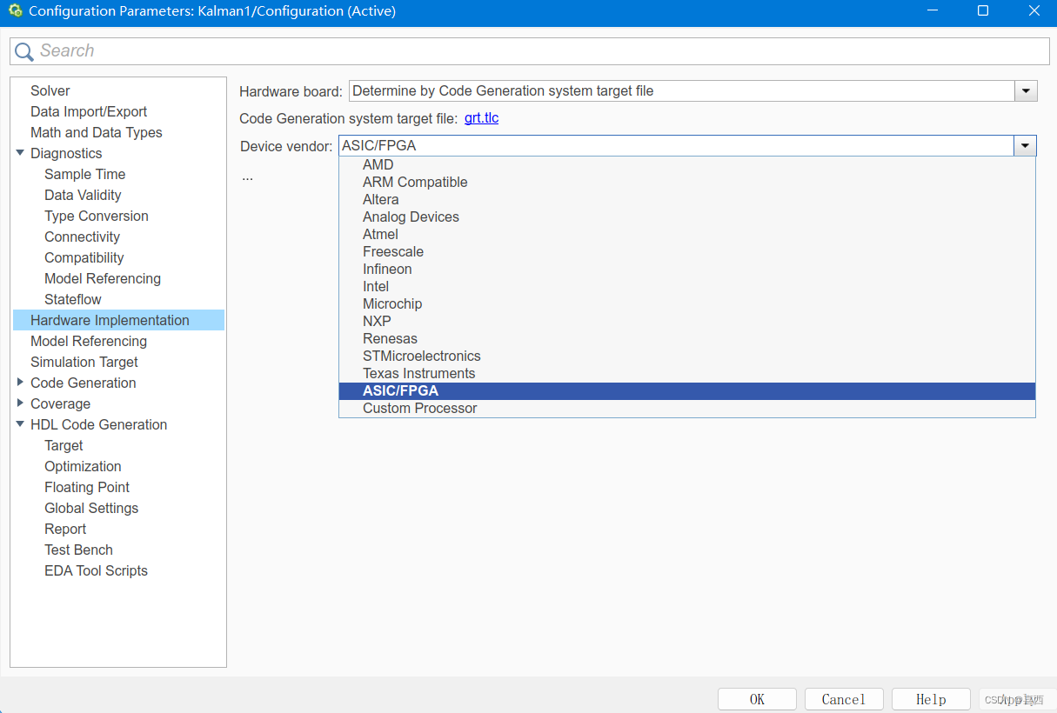Maximize the Configuration Parameters window
1057x713 pixels.
(x=982, y=11)
